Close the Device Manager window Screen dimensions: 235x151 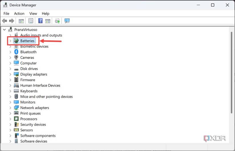click(227, 5)
